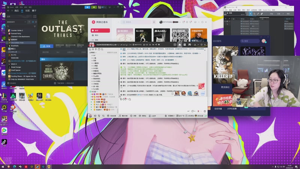
Task: Select the arrow tool in Studio One
Action: pyautogui.click(x=250, y=14)
